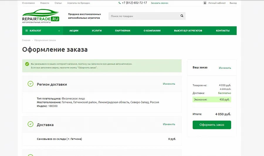Click the Доставка: бесплатно row
Screen dimensions: 264x156
coord(212,93)
